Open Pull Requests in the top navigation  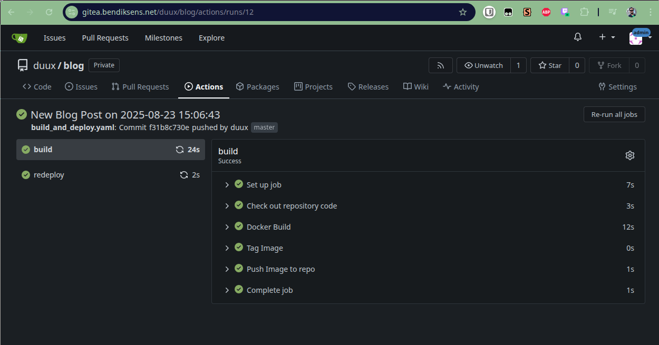105,38
